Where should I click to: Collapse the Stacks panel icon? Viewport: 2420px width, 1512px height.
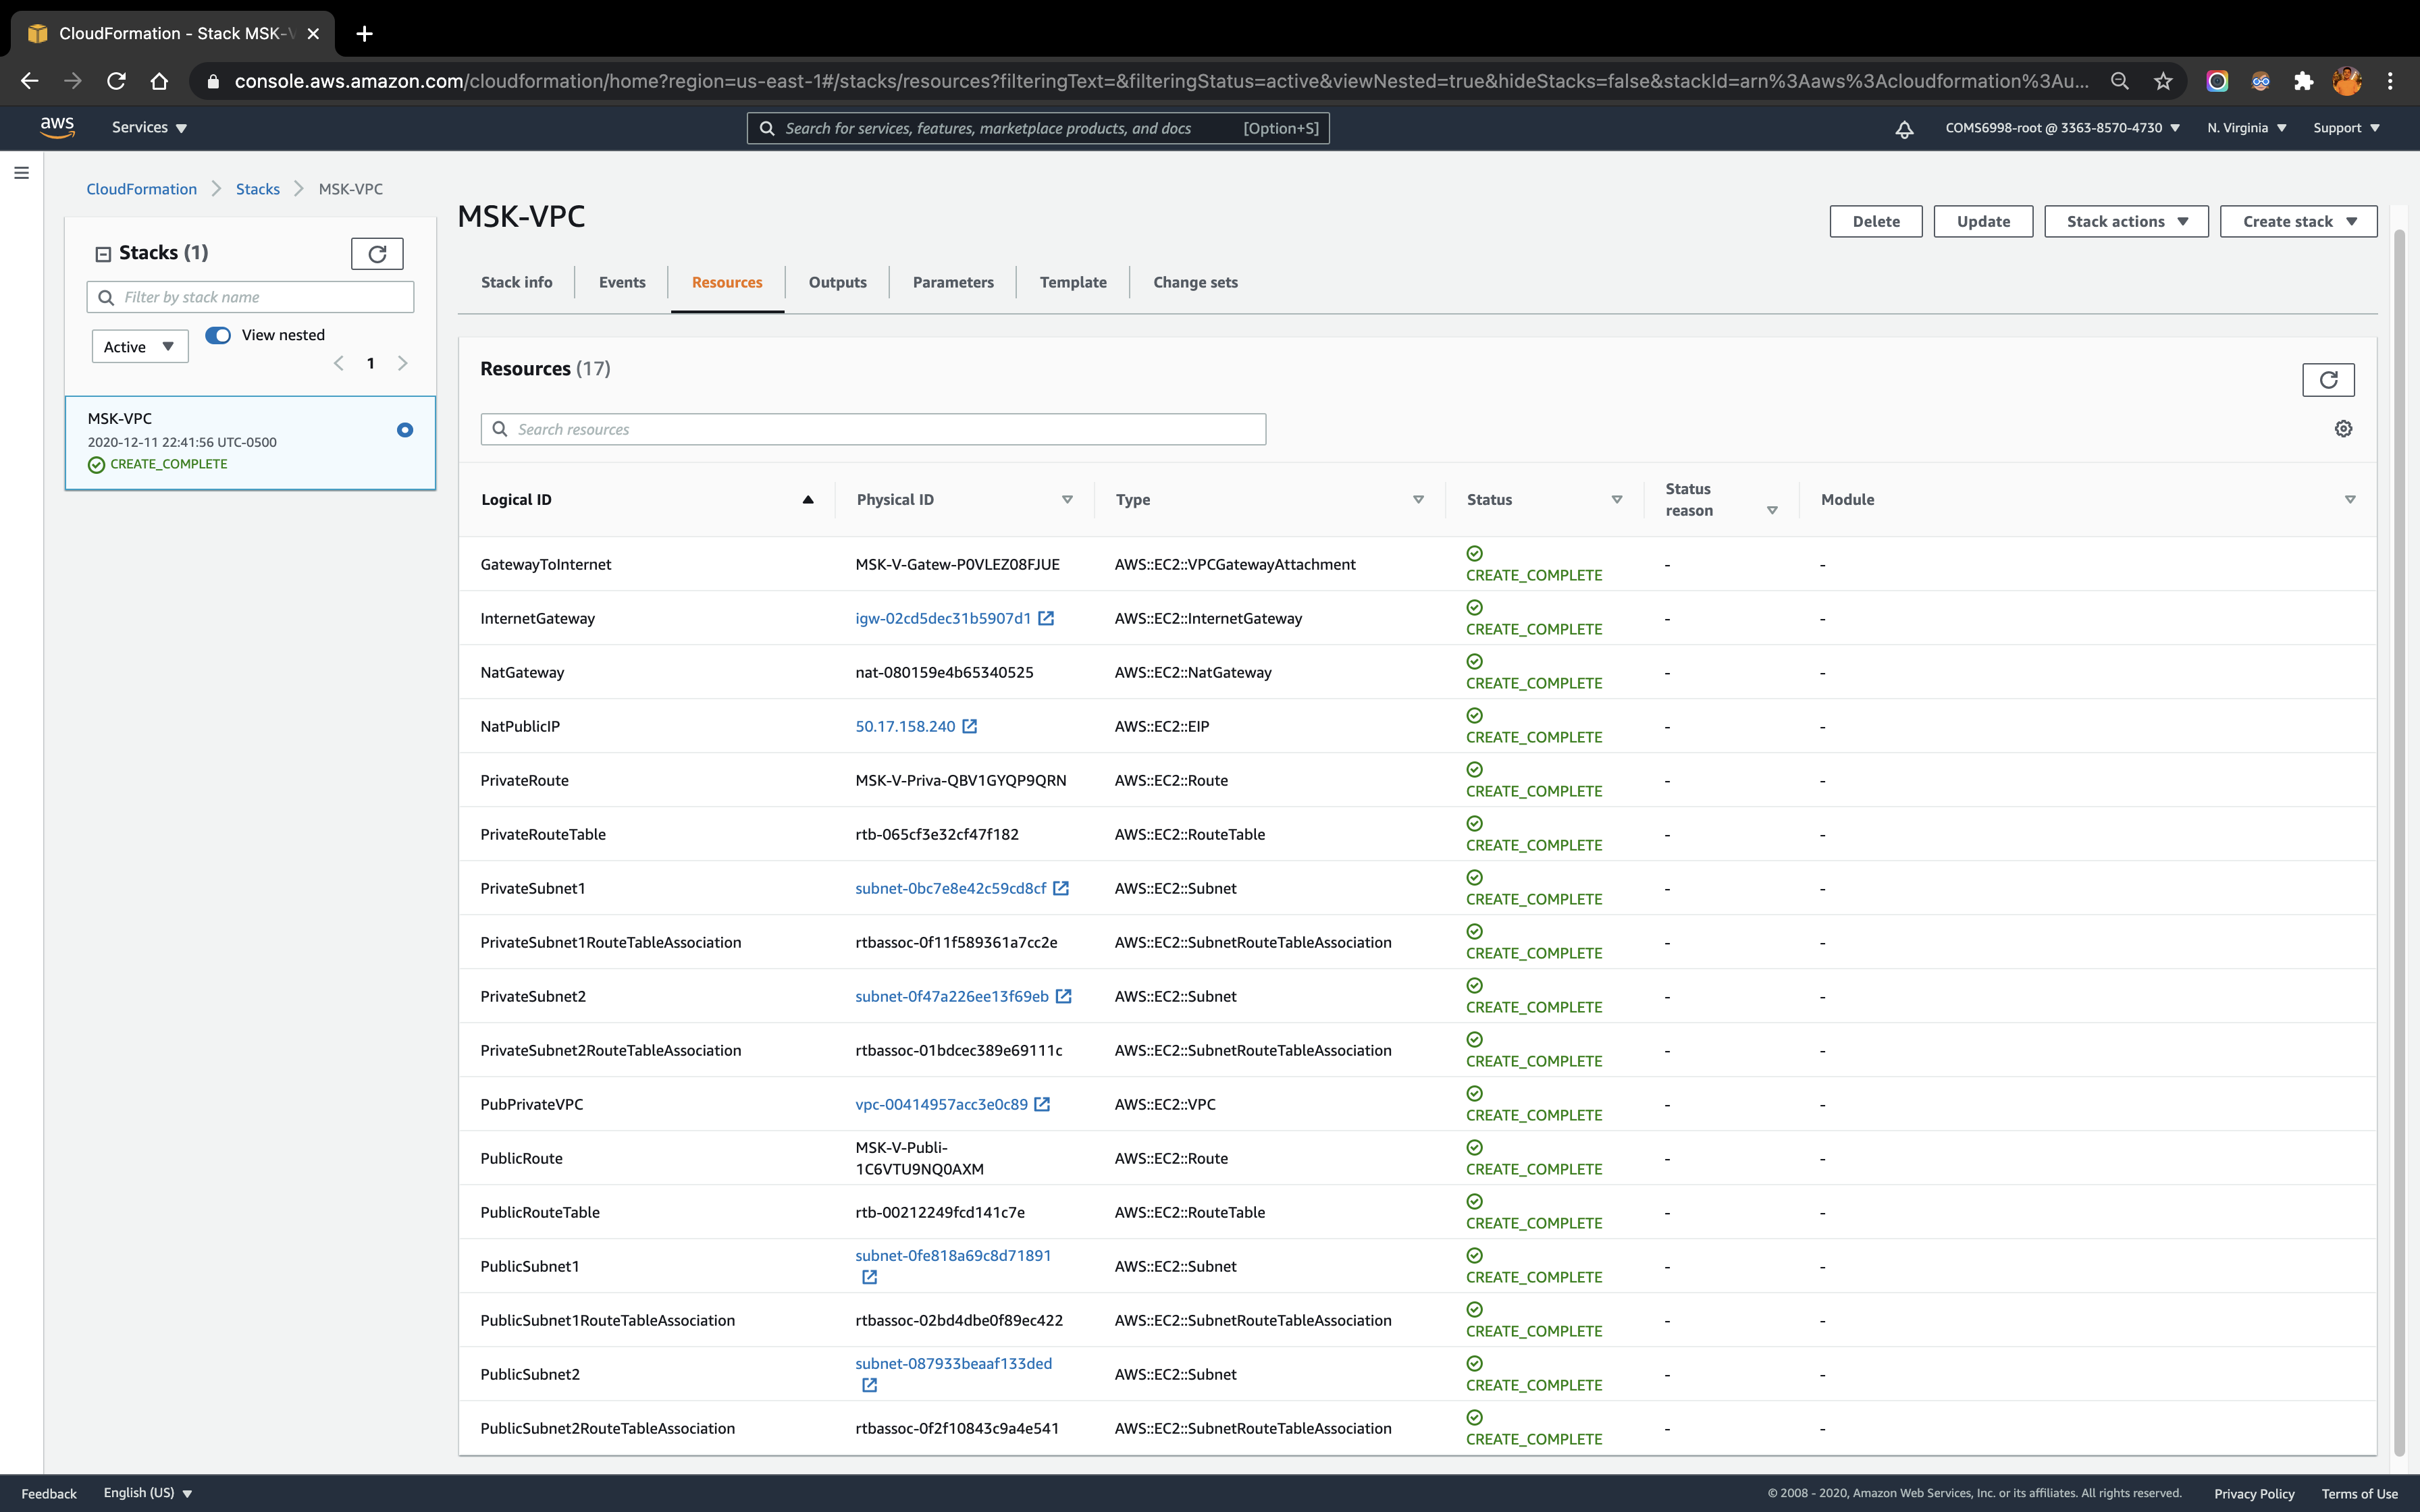click(x=103, y=254)
